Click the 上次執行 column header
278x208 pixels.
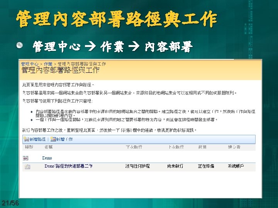(176, 147)
